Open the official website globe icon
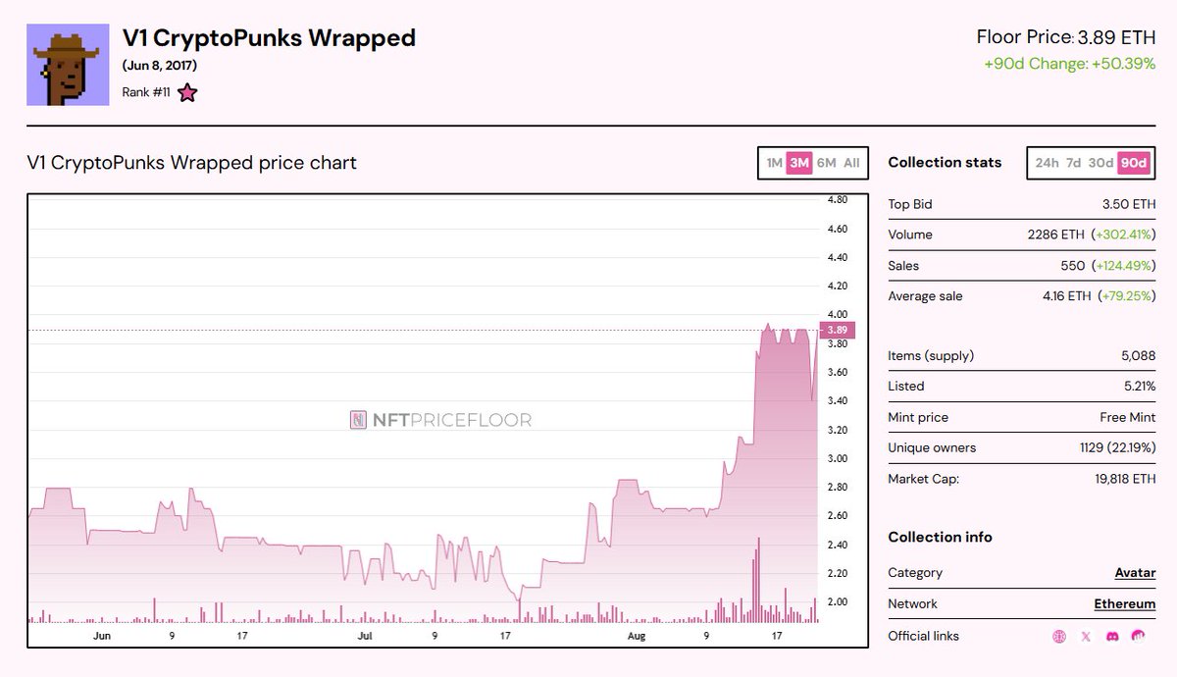The height and width of the screenshot is (677, 1177). (x=1059, y=637)
